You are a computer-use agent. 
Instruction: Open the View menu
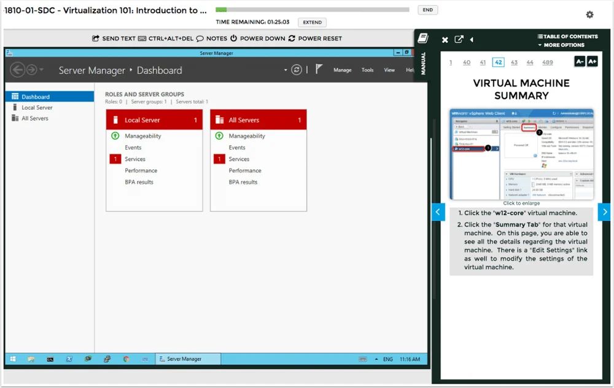click(389, 70)
